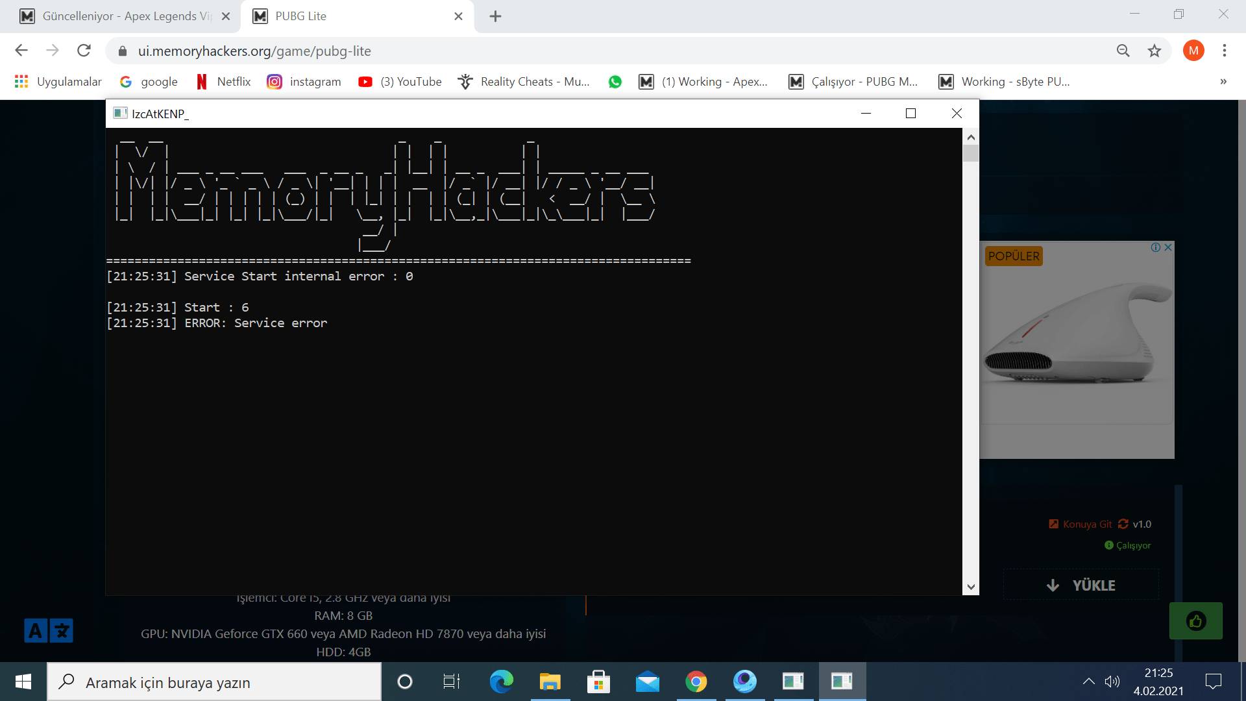Reload the current page
This screenshot has height=701, width=1246.
pos(84,51)
